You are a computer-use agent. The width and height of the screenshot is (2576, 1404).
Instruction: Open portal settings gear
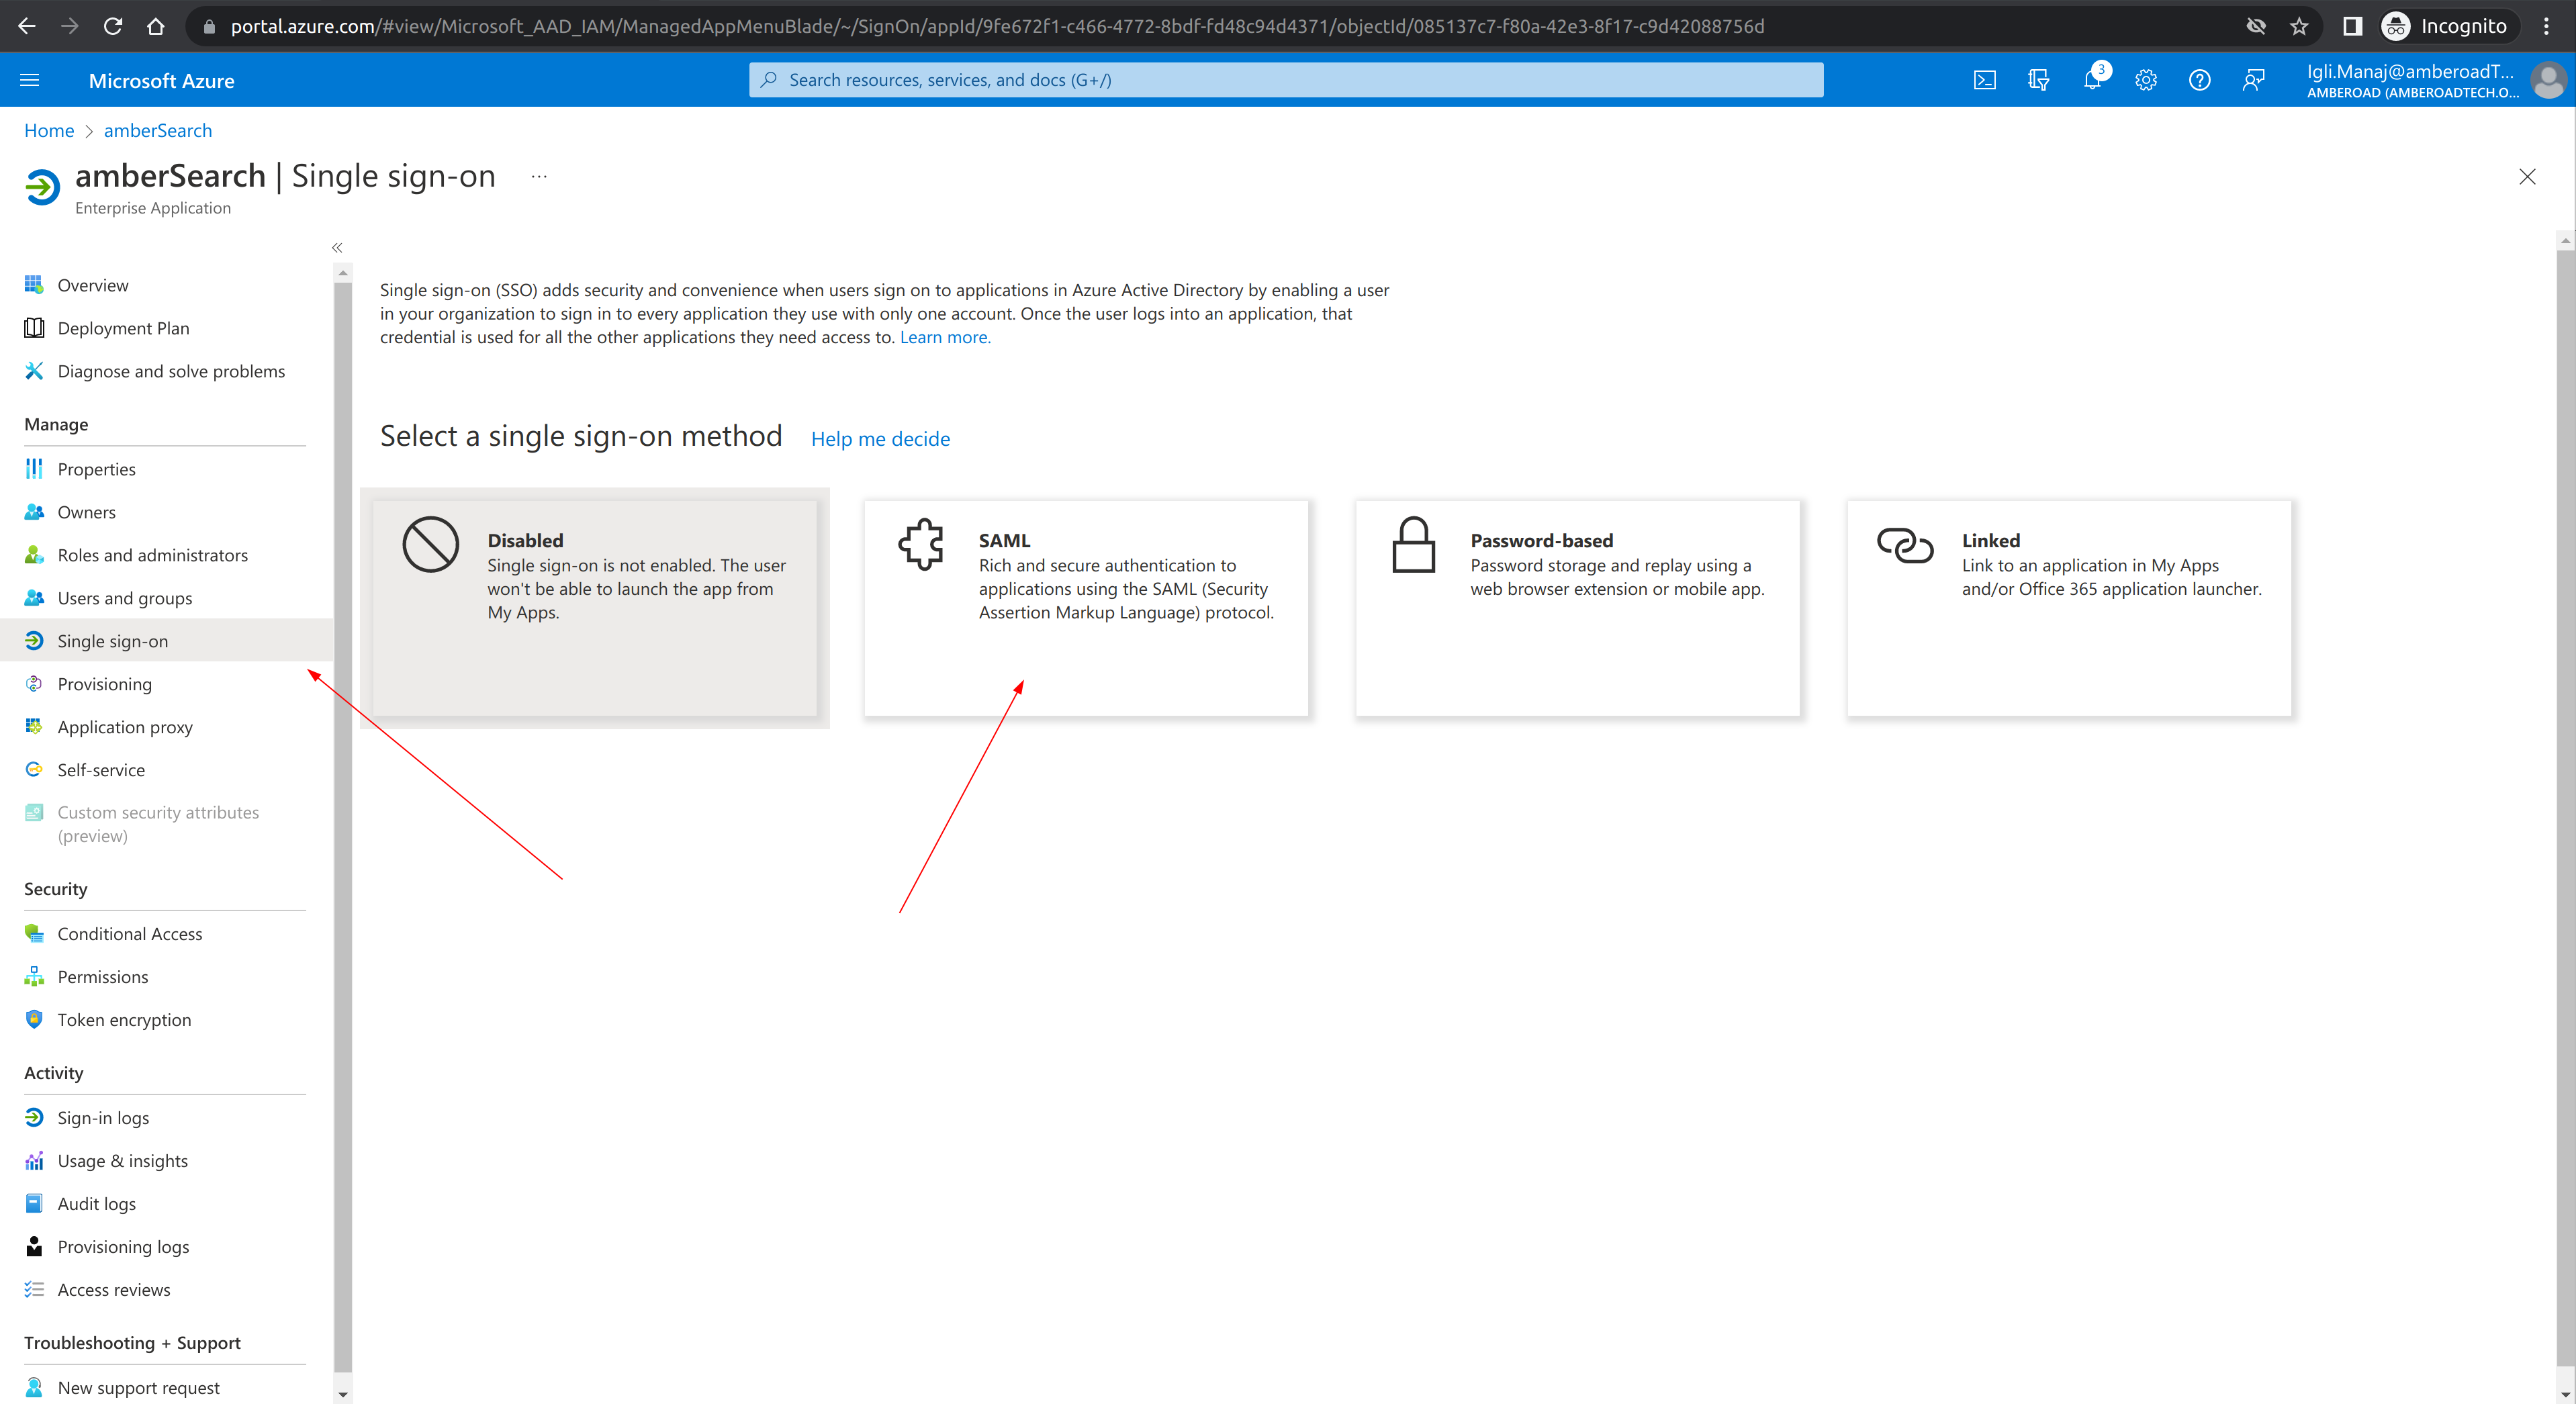tap(2146, 80)
